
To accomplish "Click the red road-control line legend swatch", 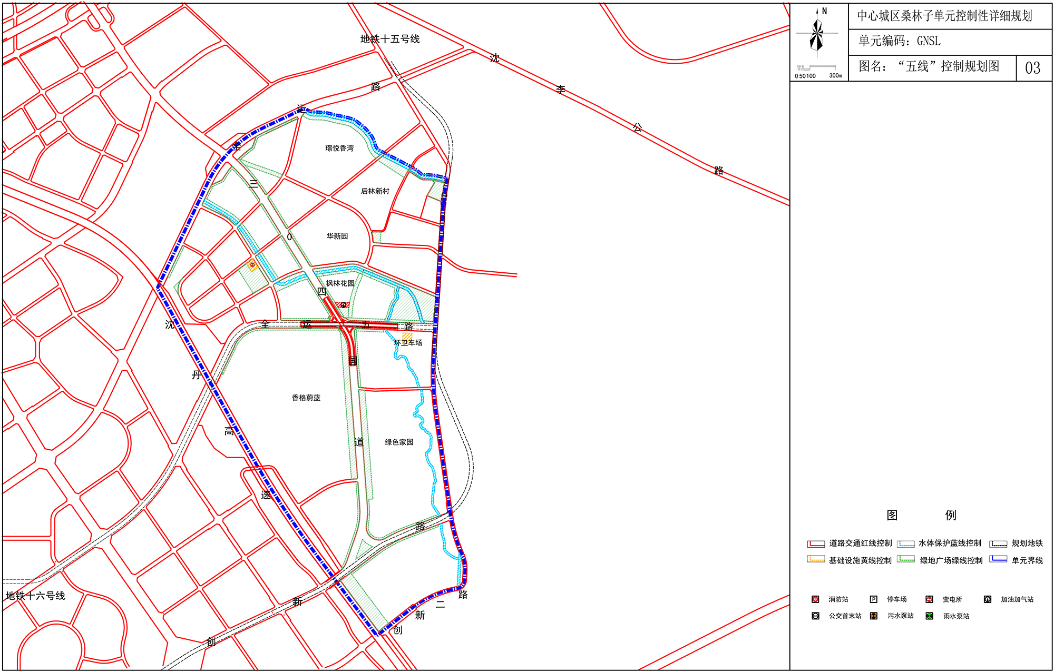I will tap(816, 543).
